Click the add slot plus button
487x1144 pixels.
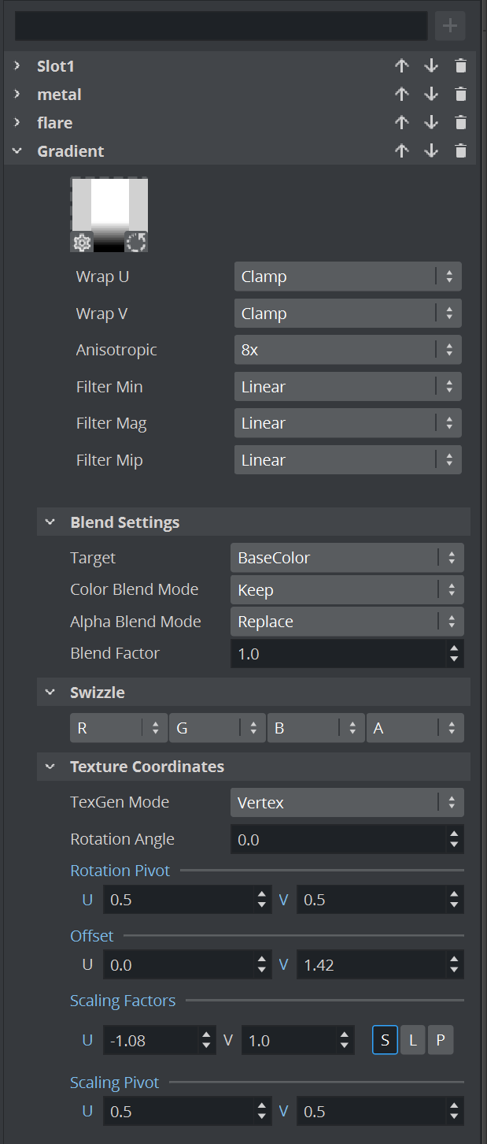pyautogui.click(x=450, y=26)
